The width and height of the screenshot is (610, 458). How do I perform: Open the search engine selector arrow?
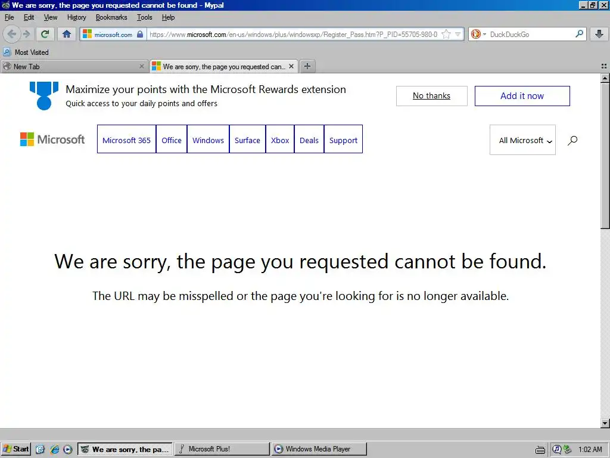click(x=484, y=34)
